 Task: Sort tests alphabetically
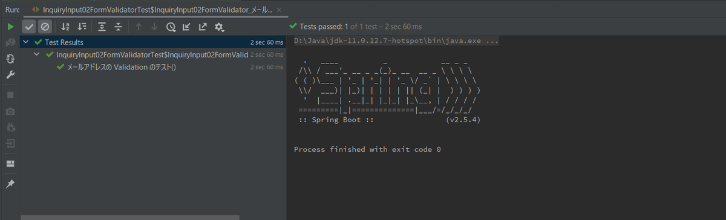pos(66,27)
